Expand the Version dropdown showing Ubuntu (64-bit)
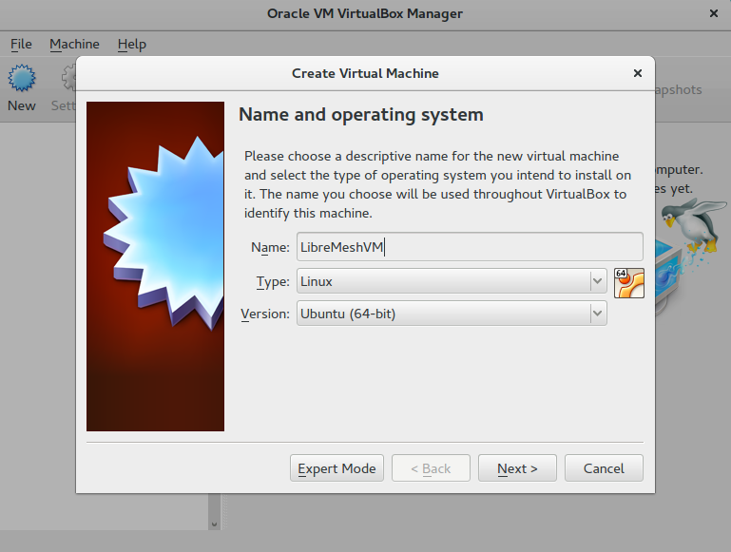 452,314
